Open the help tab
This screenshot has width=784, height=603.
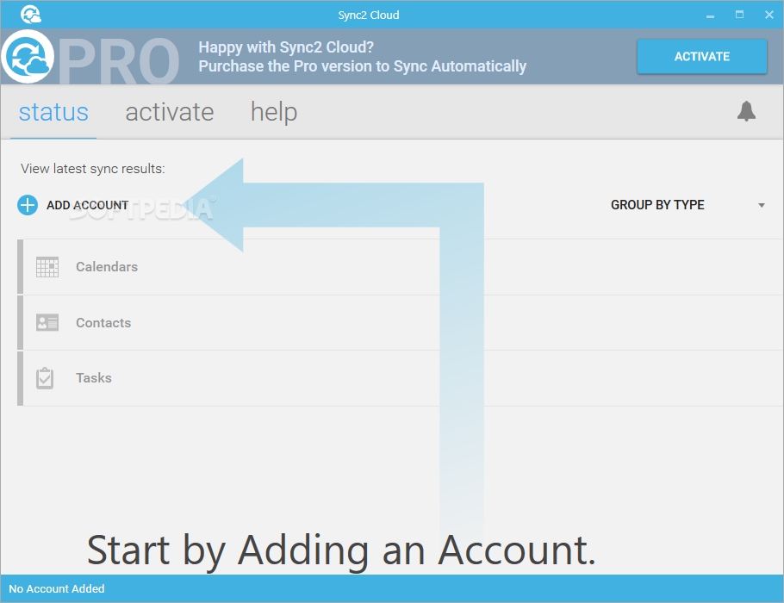274,112
